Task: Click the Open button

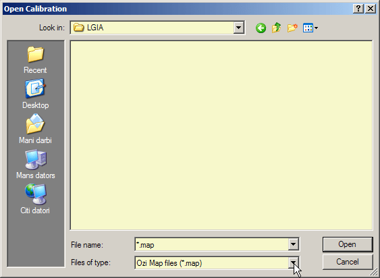Action: pyautogui.click(x=348, y=244)
